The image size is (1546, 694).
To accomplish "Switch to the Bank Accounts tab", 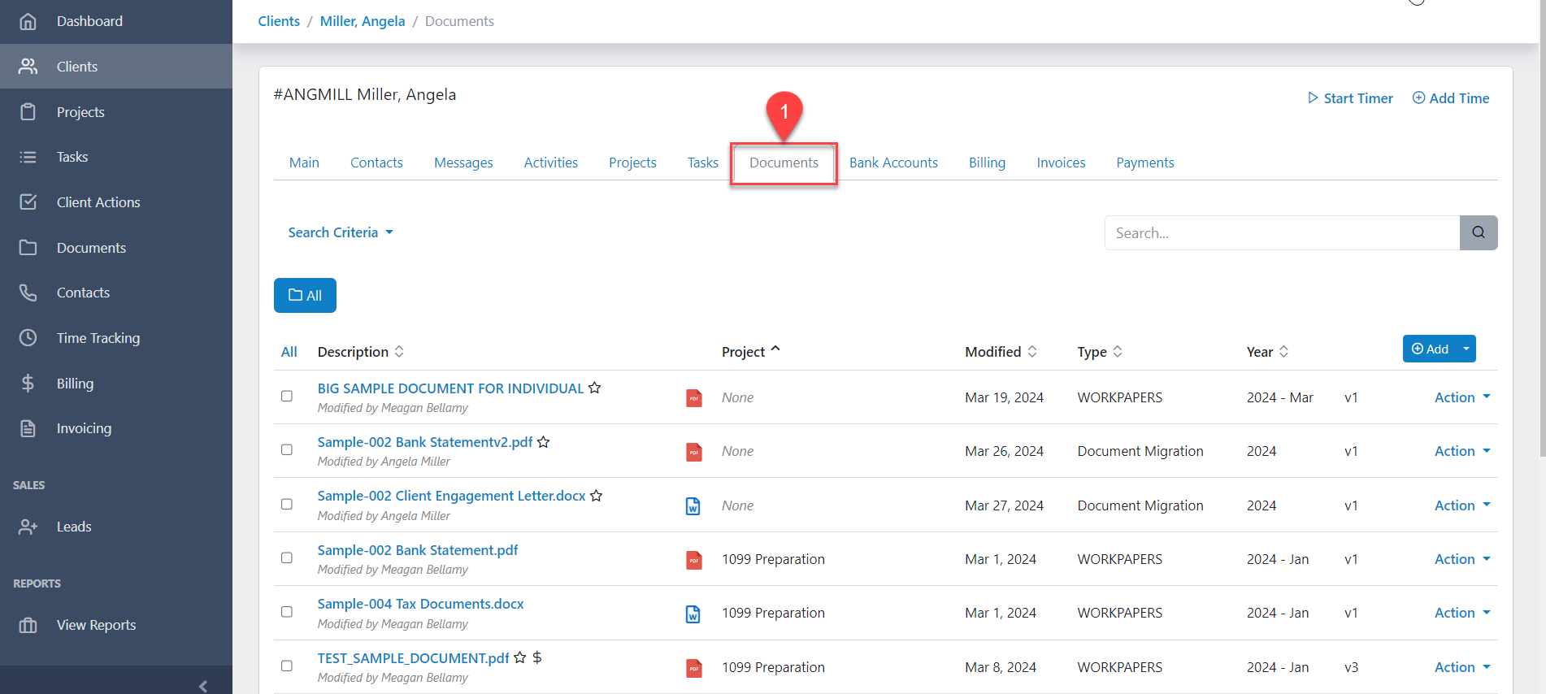I will pos(893,163).
